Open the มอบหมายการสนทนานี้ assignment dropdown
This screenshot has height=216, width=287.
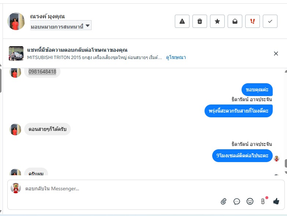(60, 26)
